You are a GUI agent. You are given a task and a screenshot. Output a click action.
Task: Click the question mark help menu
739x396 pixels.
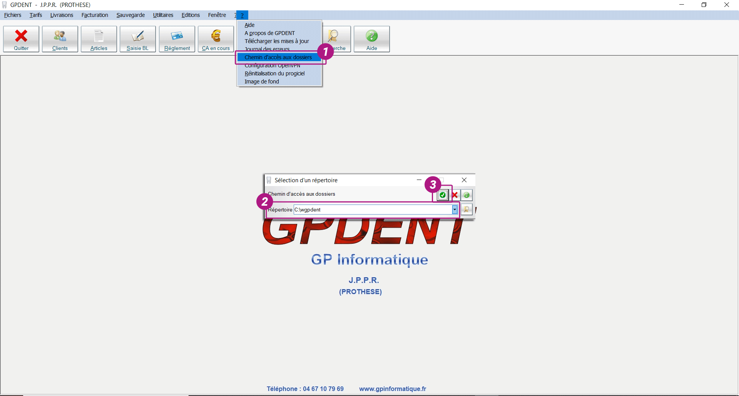click(242, 15)
